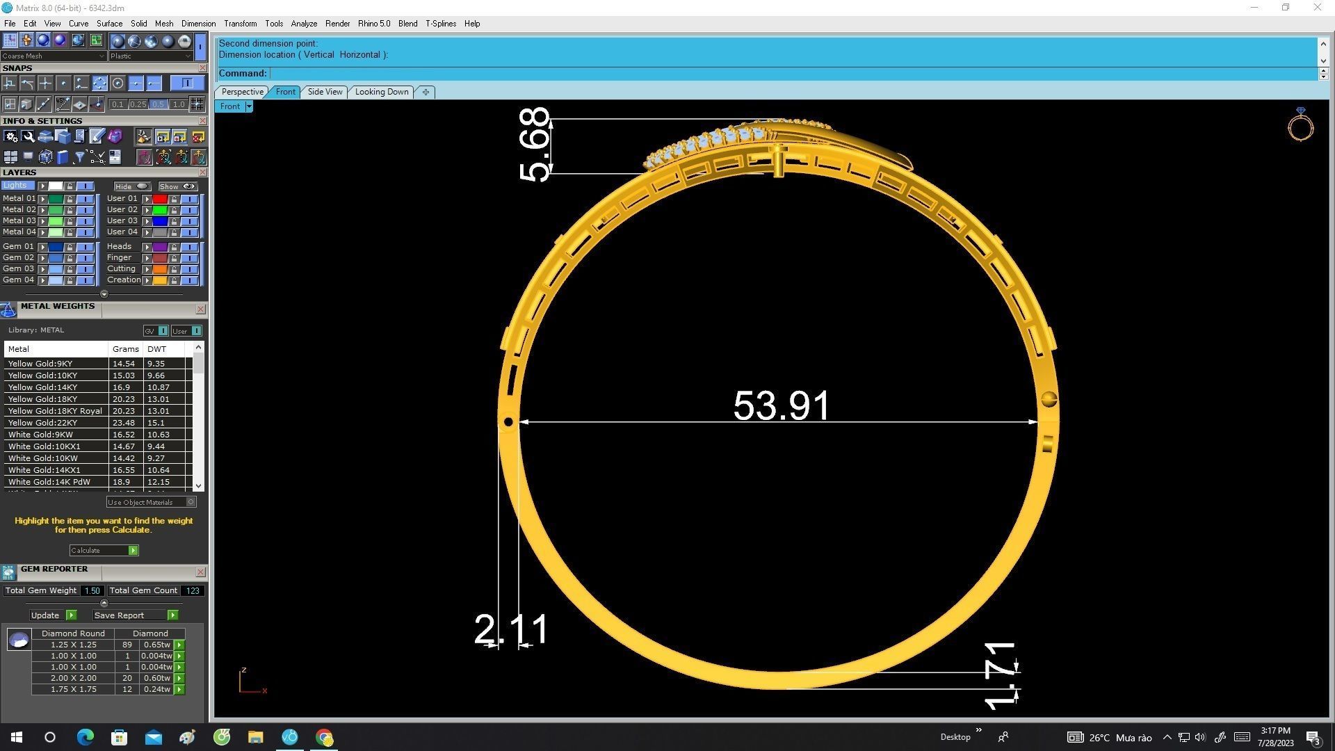Click the grid snap icon beside 1.0
The image size is (1335, 751).
[197, 104]
